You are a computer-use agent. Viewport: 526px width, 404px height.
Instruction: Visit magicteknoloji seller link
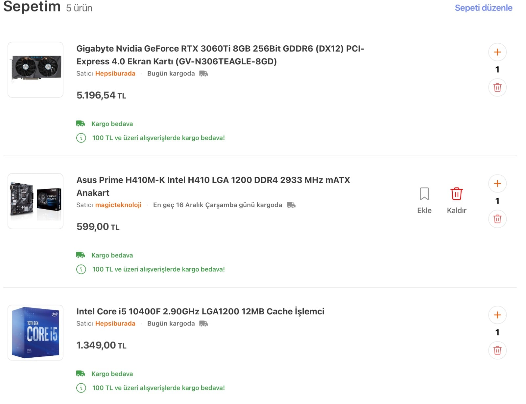tap(118, 205)
